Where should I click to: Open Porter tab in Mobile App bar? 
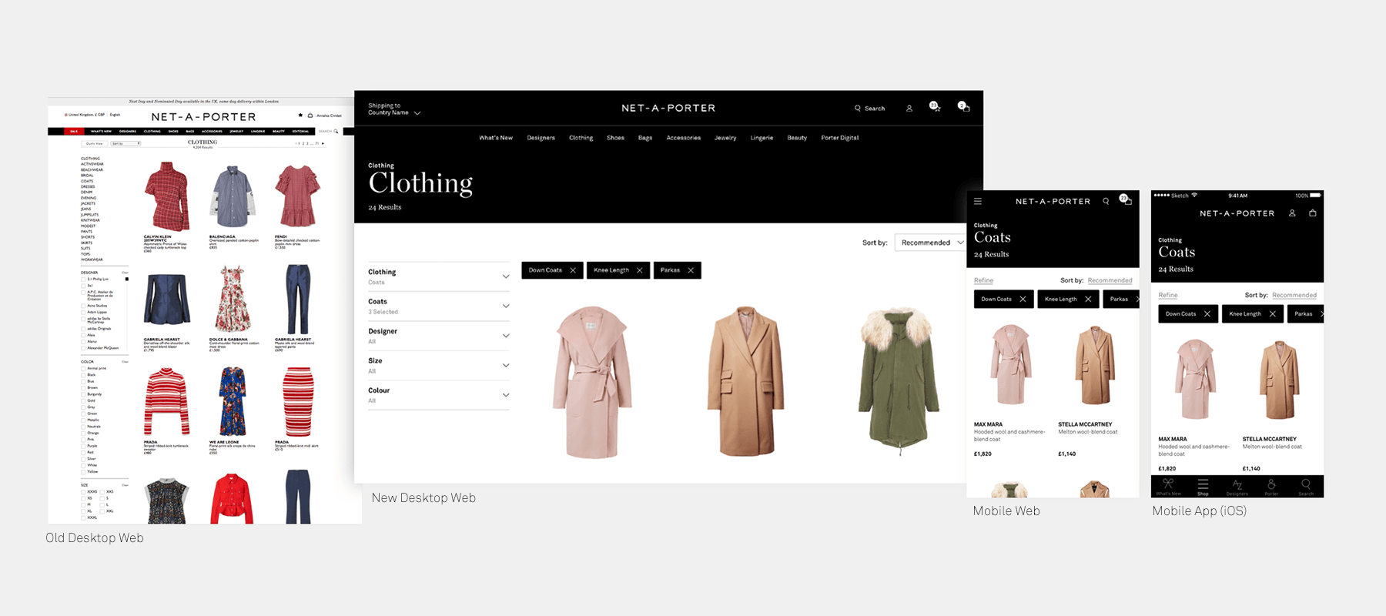tap(1271, 487)
